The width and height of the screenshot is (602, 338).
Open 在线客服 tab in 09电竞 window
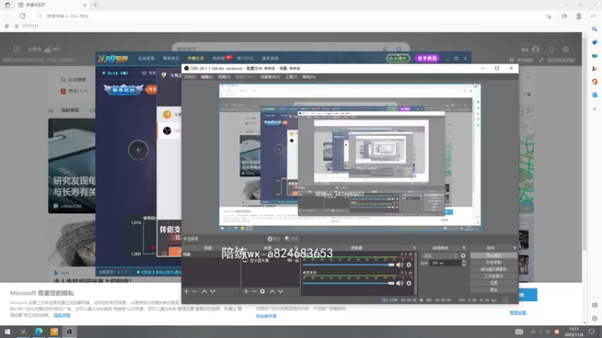tap(146, 59)
